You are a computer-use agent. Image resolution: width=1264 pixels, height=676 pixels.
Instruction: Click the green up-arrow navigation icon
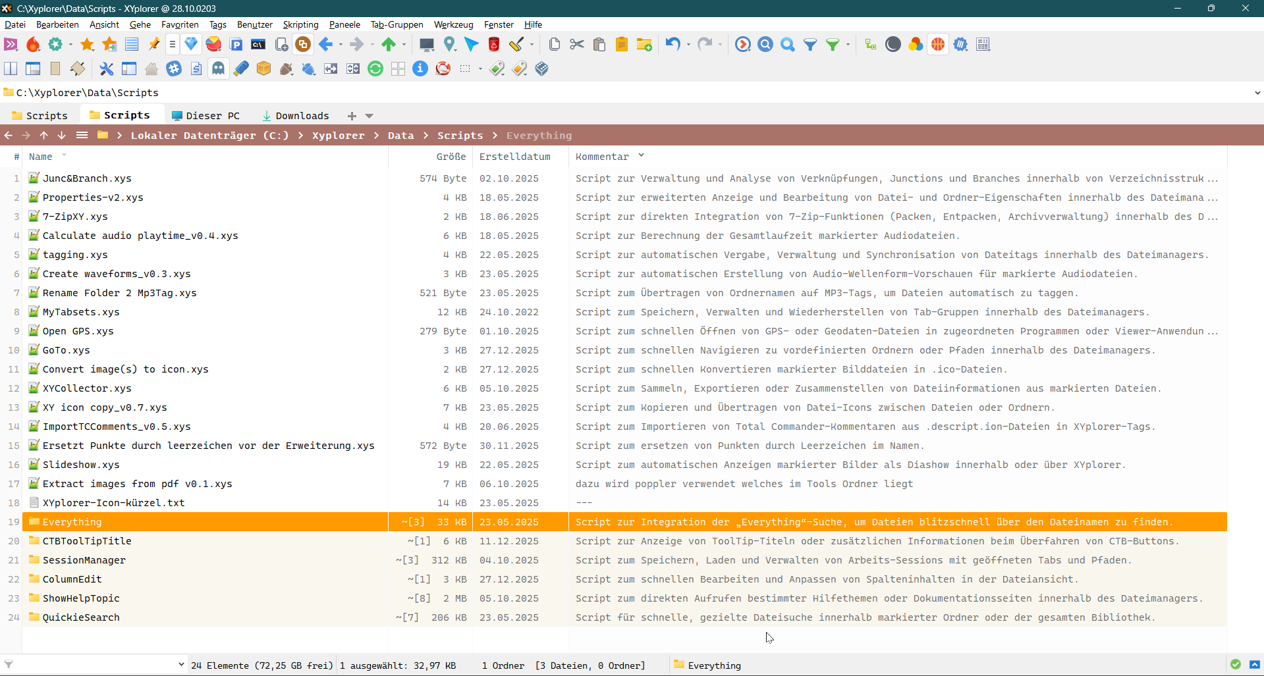[x=389, y=45]
